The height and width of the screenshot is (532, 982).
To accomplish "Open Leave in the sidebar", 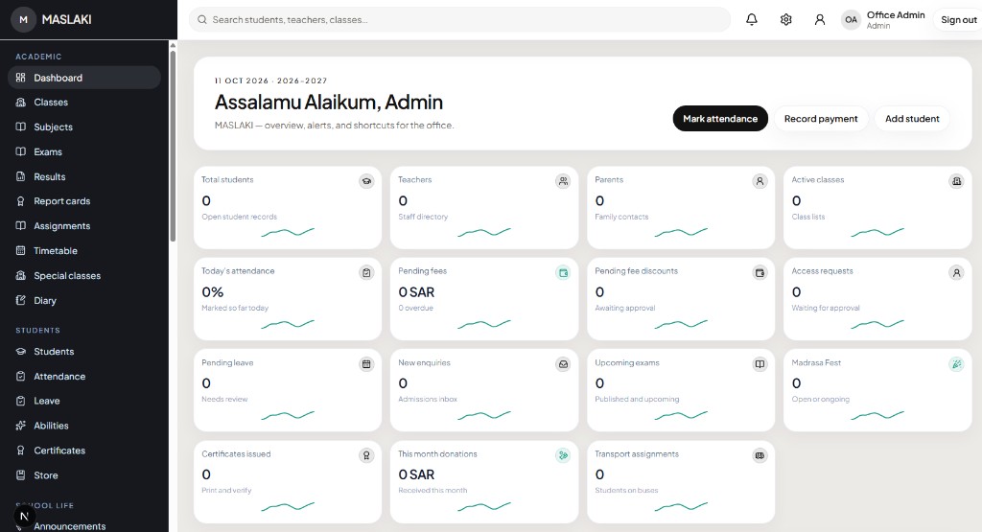I will [84, 401].
